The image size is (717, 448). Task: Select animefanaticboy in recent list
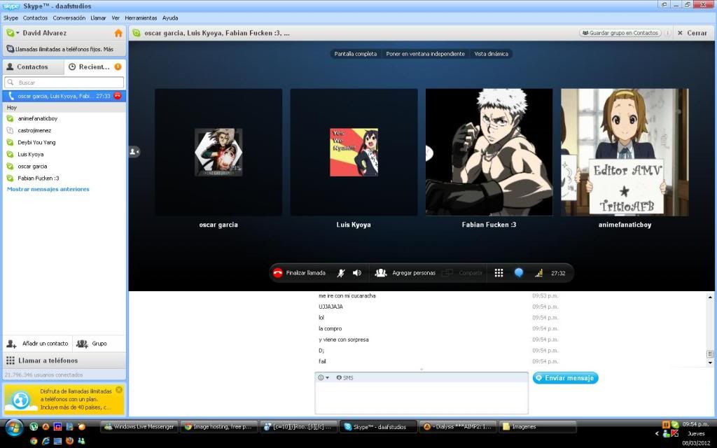coord(64,118)
